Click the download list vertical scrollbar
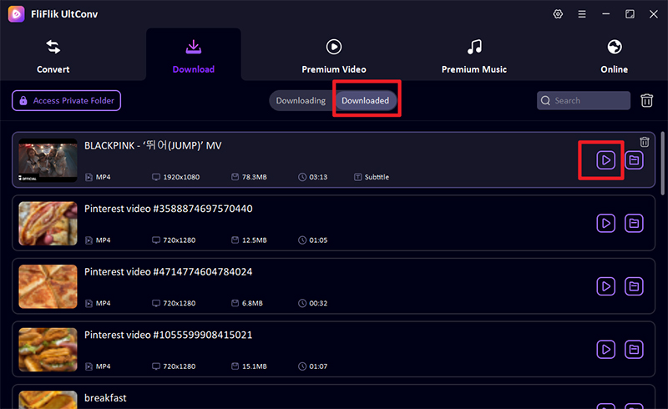This screenshot has width=668, height=409. 662,163
